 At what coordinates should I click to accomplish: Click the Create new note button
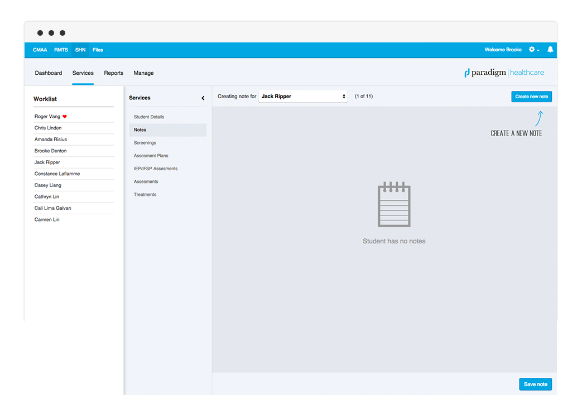(x=531, y=96)
